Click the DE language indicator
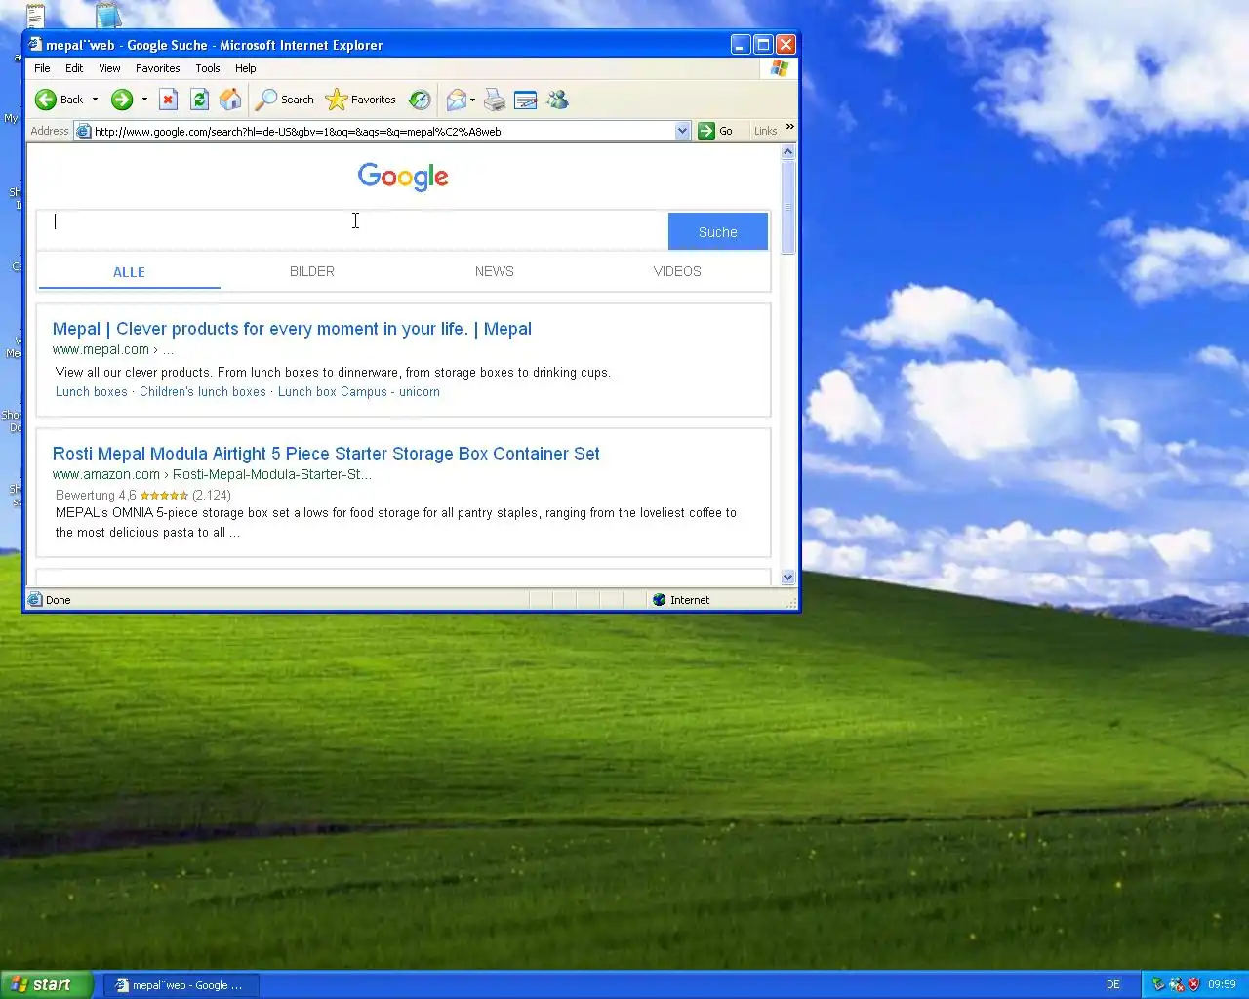Image resolution: width=1249 pixels, height=999 pixels. pos(1113,984)
